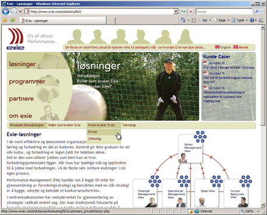Open a new blank tab
267x215 pixels.
pos(111,21)
